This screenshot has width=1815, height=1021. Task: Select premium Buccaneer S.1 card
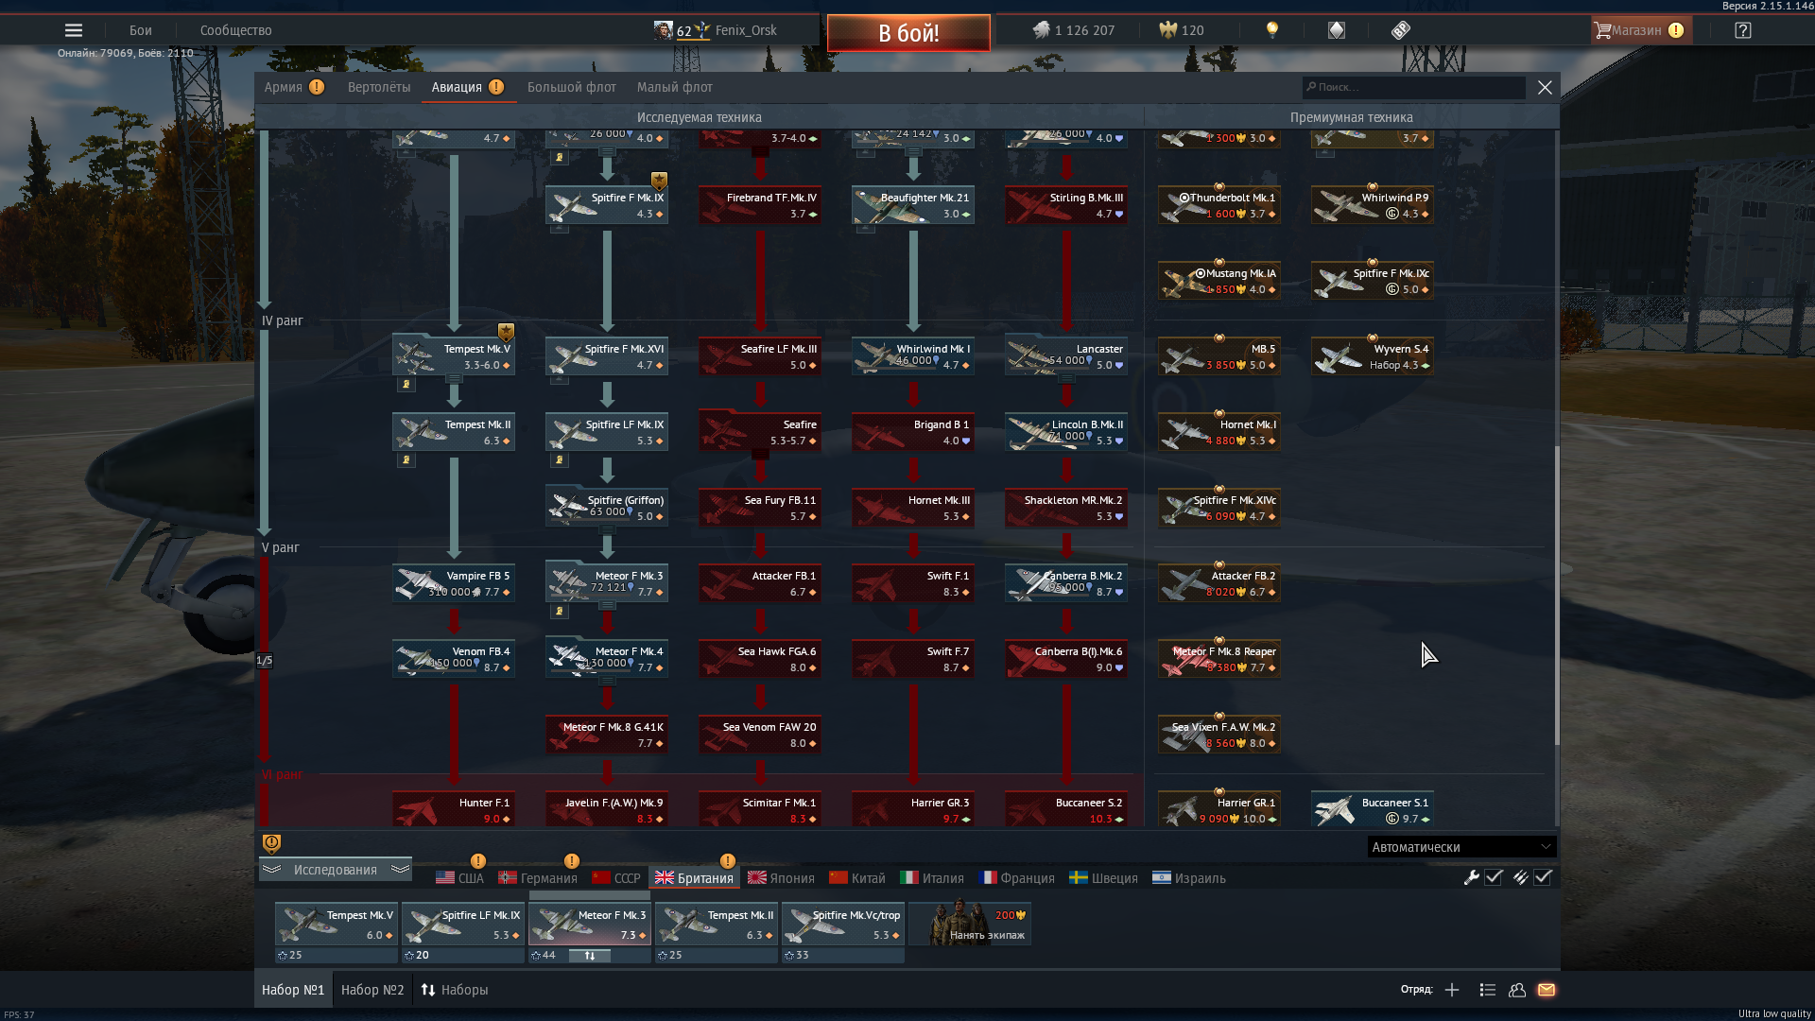click(x=1373, y=810)
